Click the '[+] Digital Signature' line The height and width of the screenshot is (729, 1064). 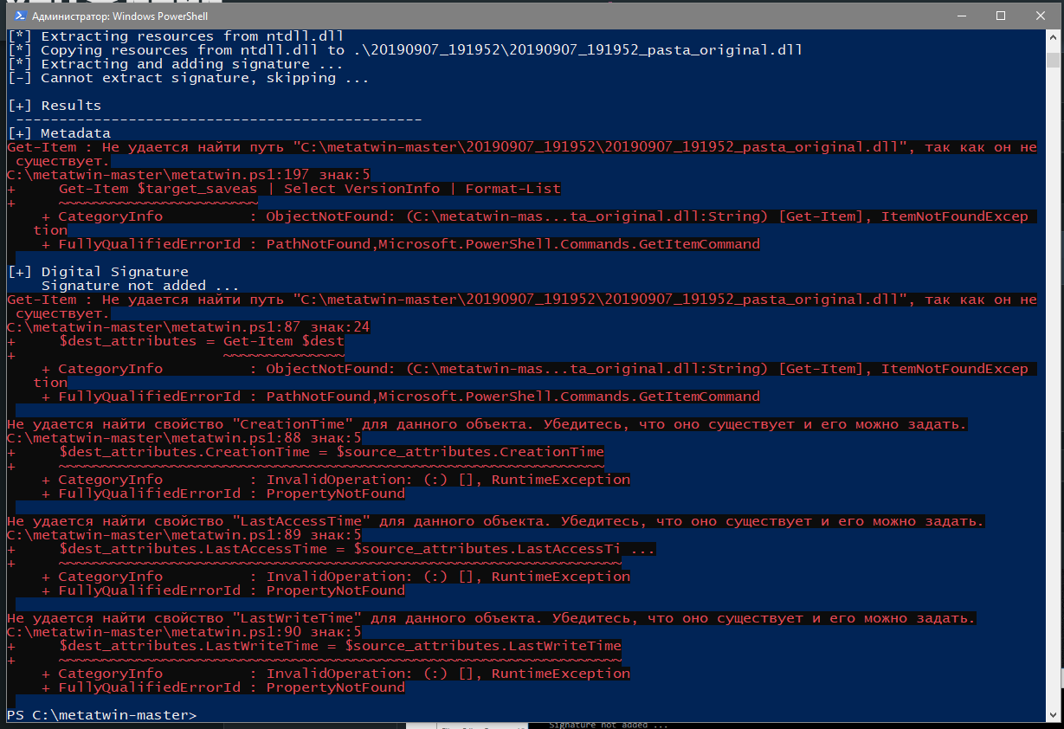[98, 272]
